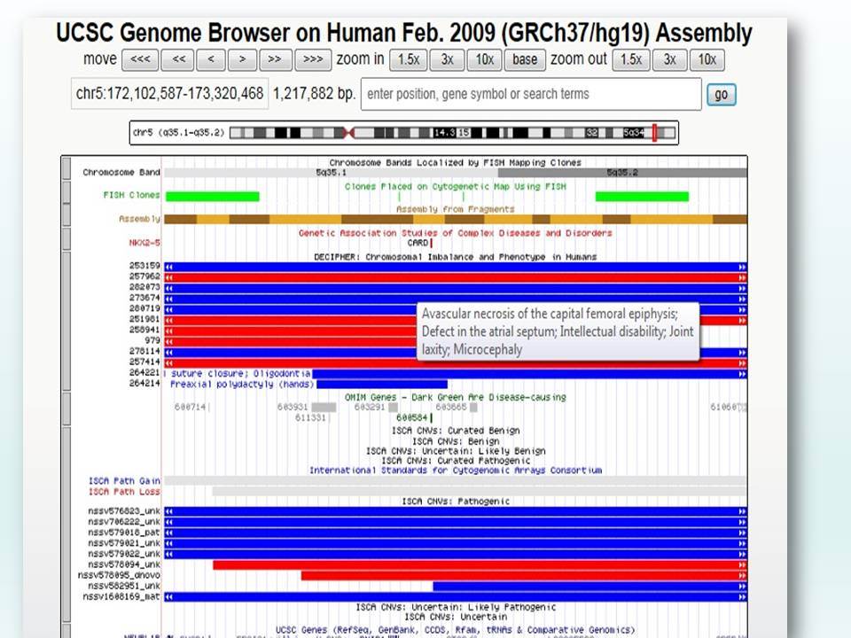Click the 14.3 band on the chromosome ideogram

(x=444, y=133)
